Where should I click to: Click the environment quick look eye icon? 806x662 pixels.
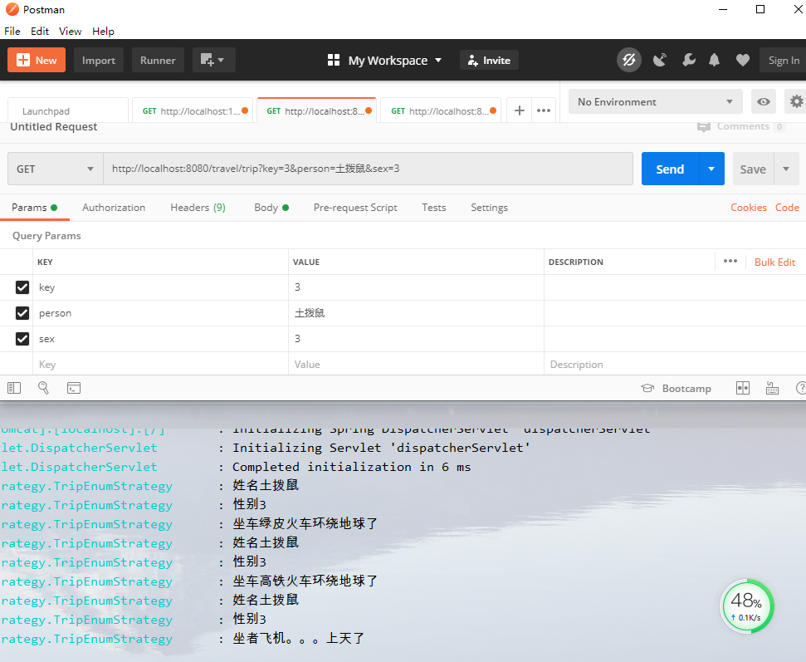(x=764, y=102)
